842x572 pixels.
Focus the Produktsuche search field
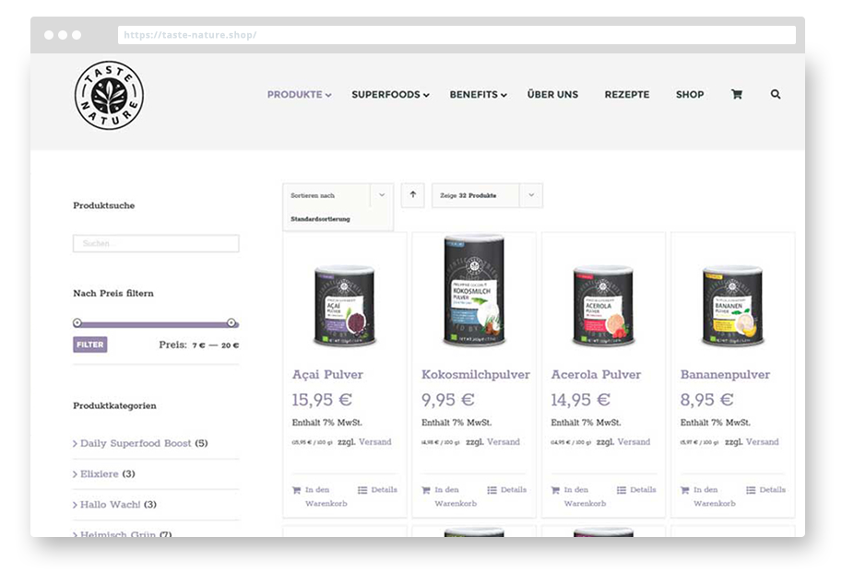click(x=156, y=243)
